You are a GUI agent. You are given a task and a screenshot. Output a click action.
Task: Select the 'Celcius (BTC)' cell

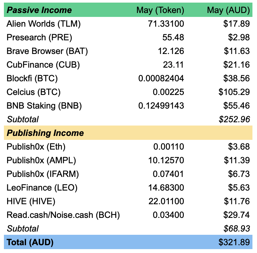tap(34, 92)
